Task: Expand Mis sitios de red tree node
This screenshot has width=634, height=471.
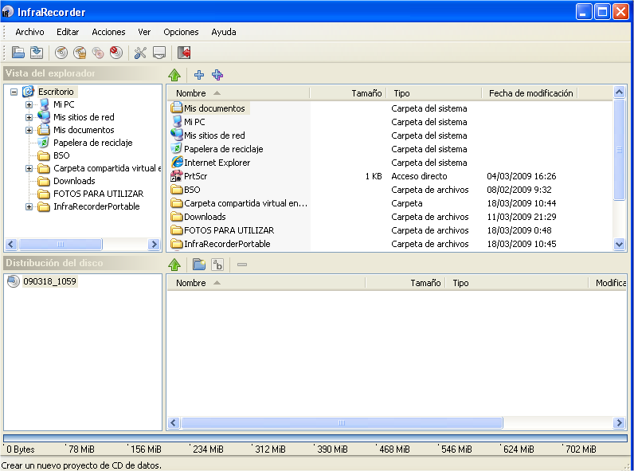Action: 29,117
